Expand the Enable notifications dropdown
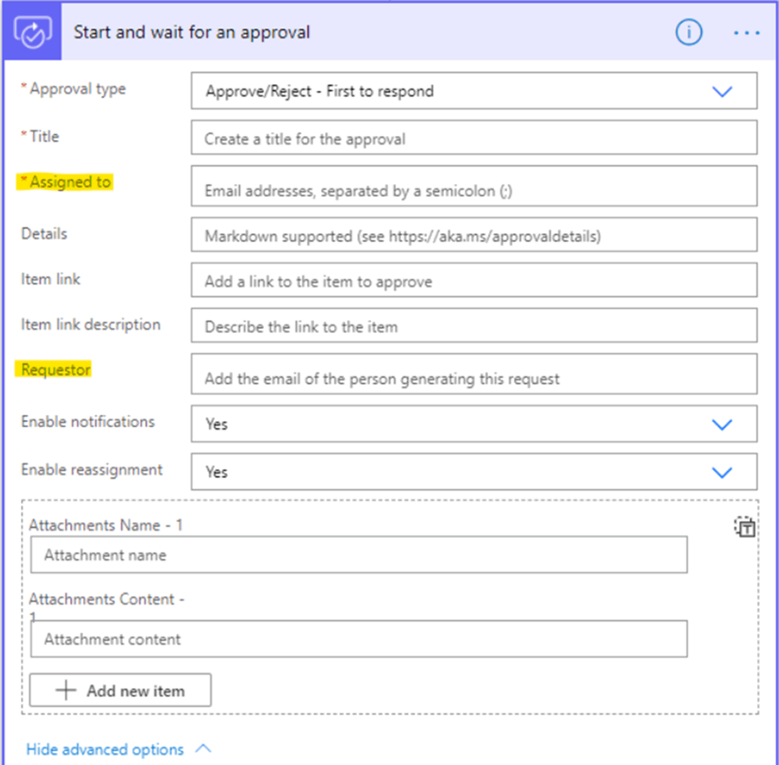The height and width of the screenshot is (765, 779). [x=474, y=424]
